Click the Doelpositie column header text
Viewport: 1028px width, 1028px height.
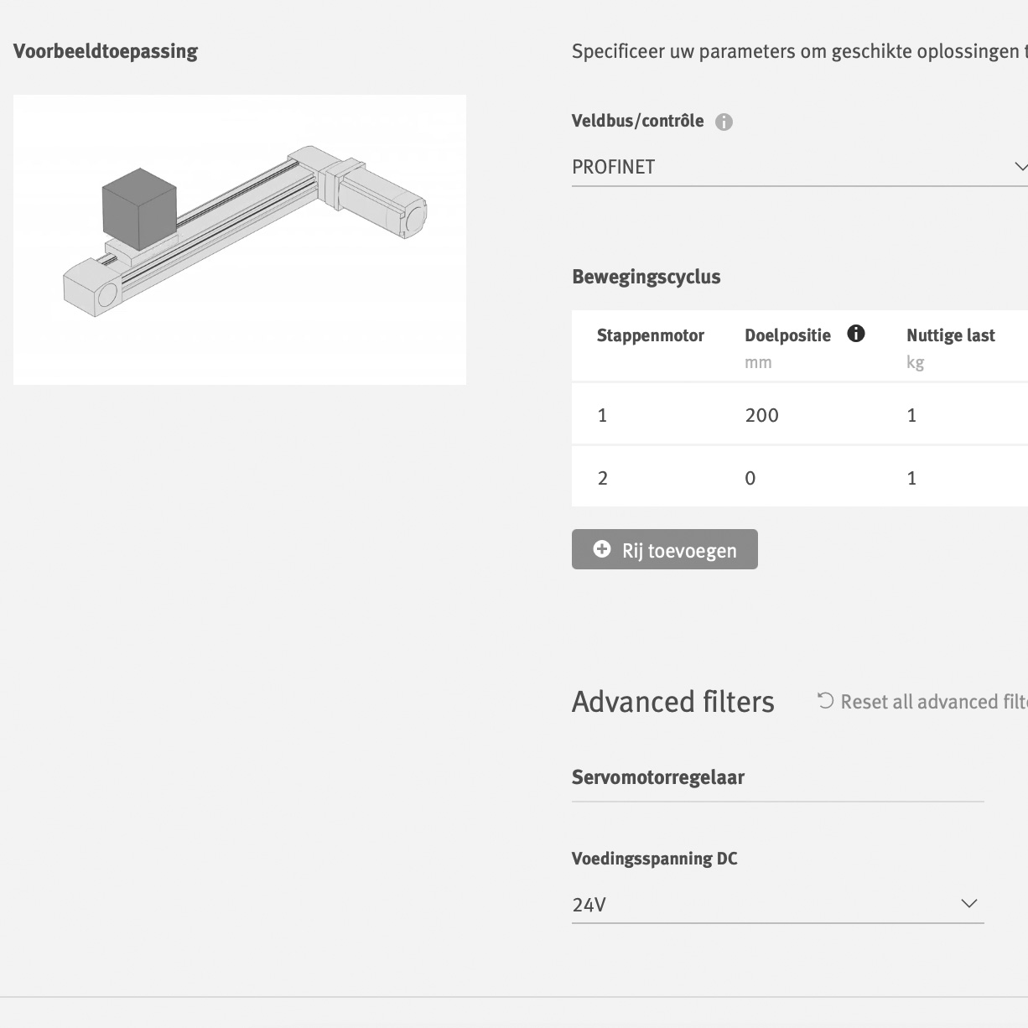(787, 335)
